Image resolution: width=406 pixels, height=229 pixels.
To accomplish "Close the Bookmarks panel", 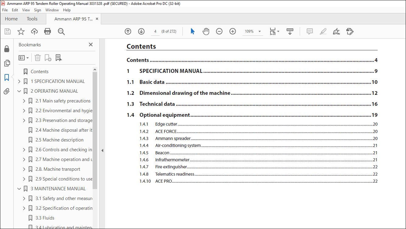I will pos(91,45).
